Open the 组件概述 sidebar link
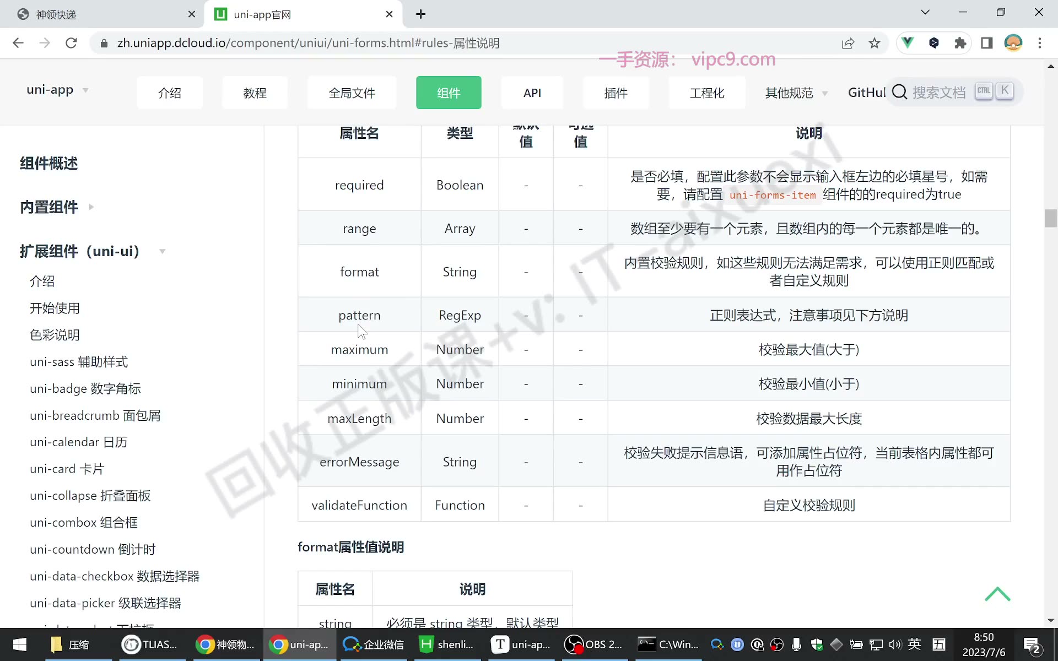This screenshot has width=1058, height=661. point(48,164)
